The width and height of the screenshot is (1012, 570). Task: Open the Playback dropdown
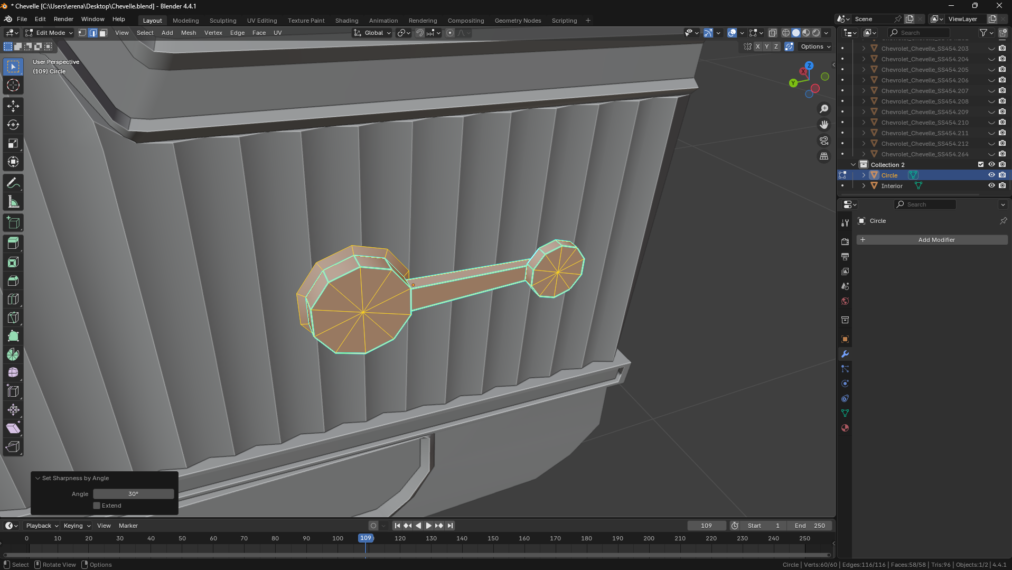click(42, 526)
